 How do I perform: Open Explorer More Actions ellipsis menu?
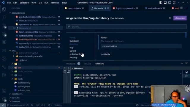(x=59, y=8)
